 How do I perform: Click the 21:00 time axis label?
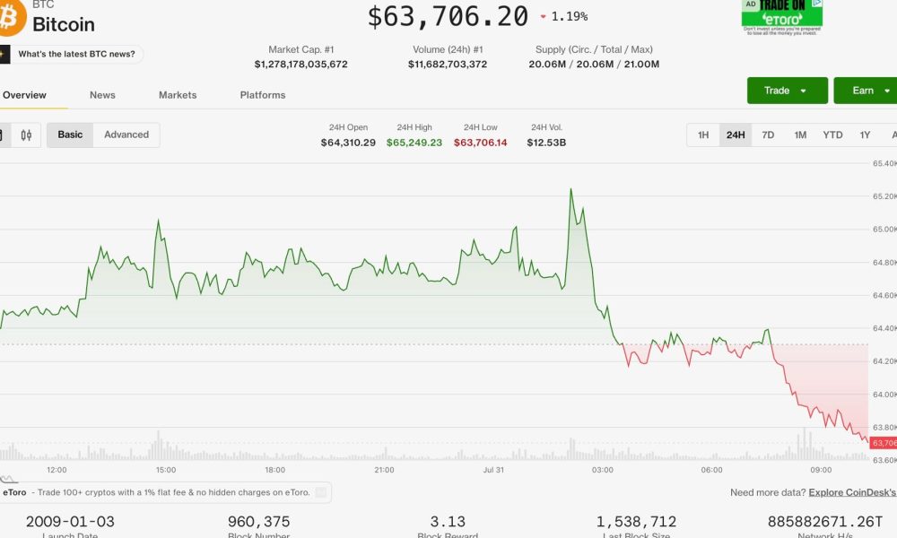pyautogui.click(x=384, y=470)
